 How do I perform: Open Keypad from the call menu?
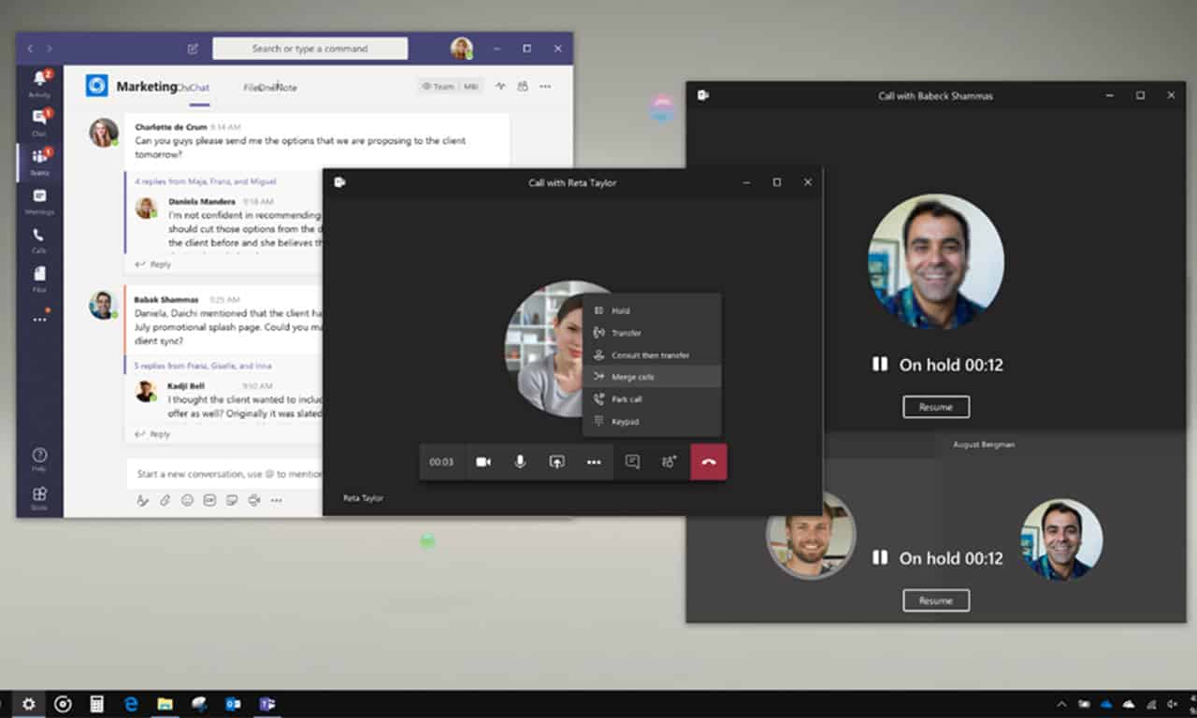(652, 422)
